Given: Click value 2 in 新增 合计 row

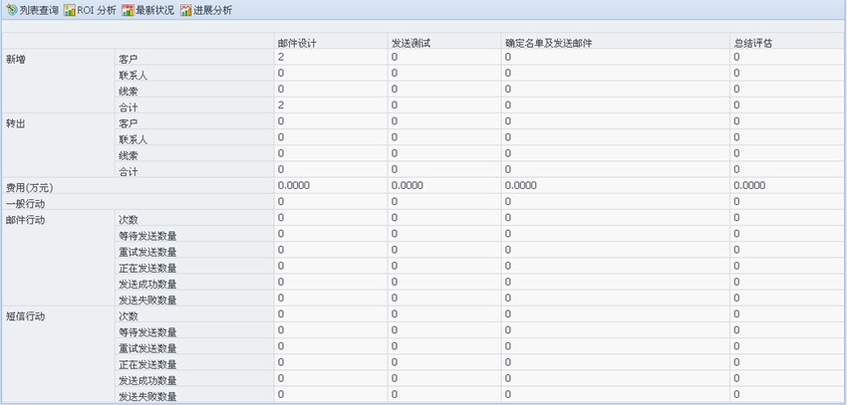Looking at the screenshot, I should (281, 104).
